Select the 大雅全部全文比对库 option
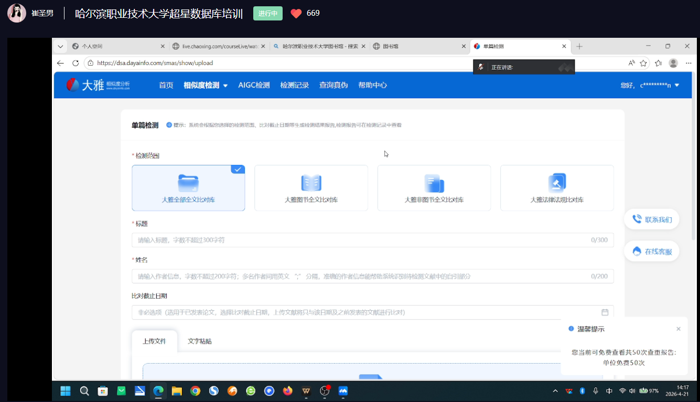 [188, 188]
